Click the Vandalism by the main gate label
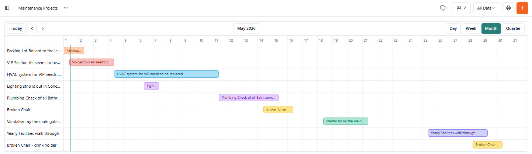The height and width of the screenshot is (154, 532). (x=34, y=122)
